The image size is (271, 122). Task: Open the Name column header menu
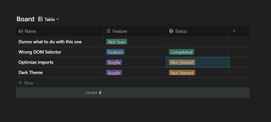30,31
